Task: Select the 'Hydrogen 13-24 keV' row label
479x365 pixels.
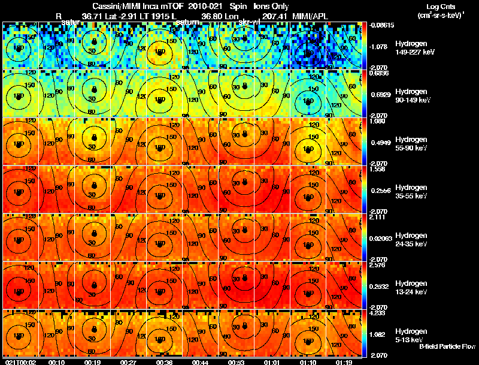Action: [411, 288]
